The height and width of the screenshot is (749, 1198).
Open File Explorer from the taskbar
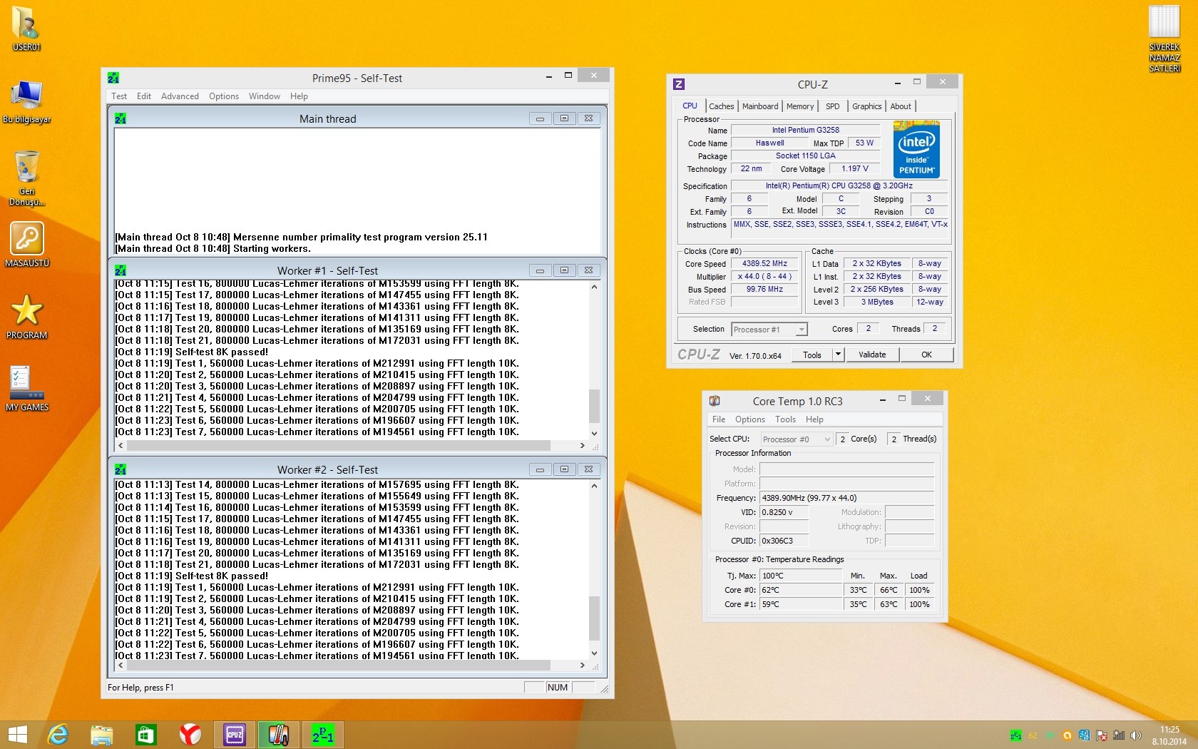pos(102,735)
